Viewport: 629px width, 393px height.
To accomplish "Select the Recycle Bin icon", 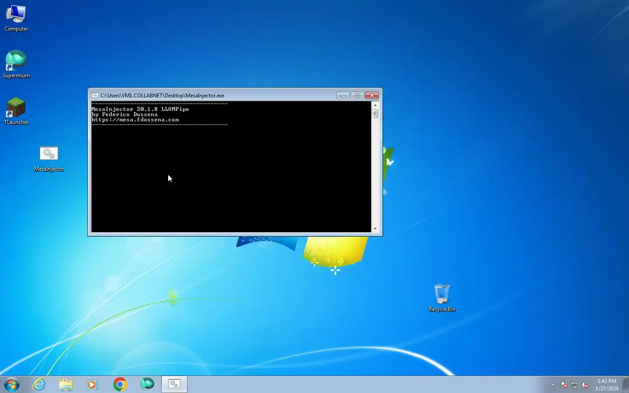I will (442, 298).
